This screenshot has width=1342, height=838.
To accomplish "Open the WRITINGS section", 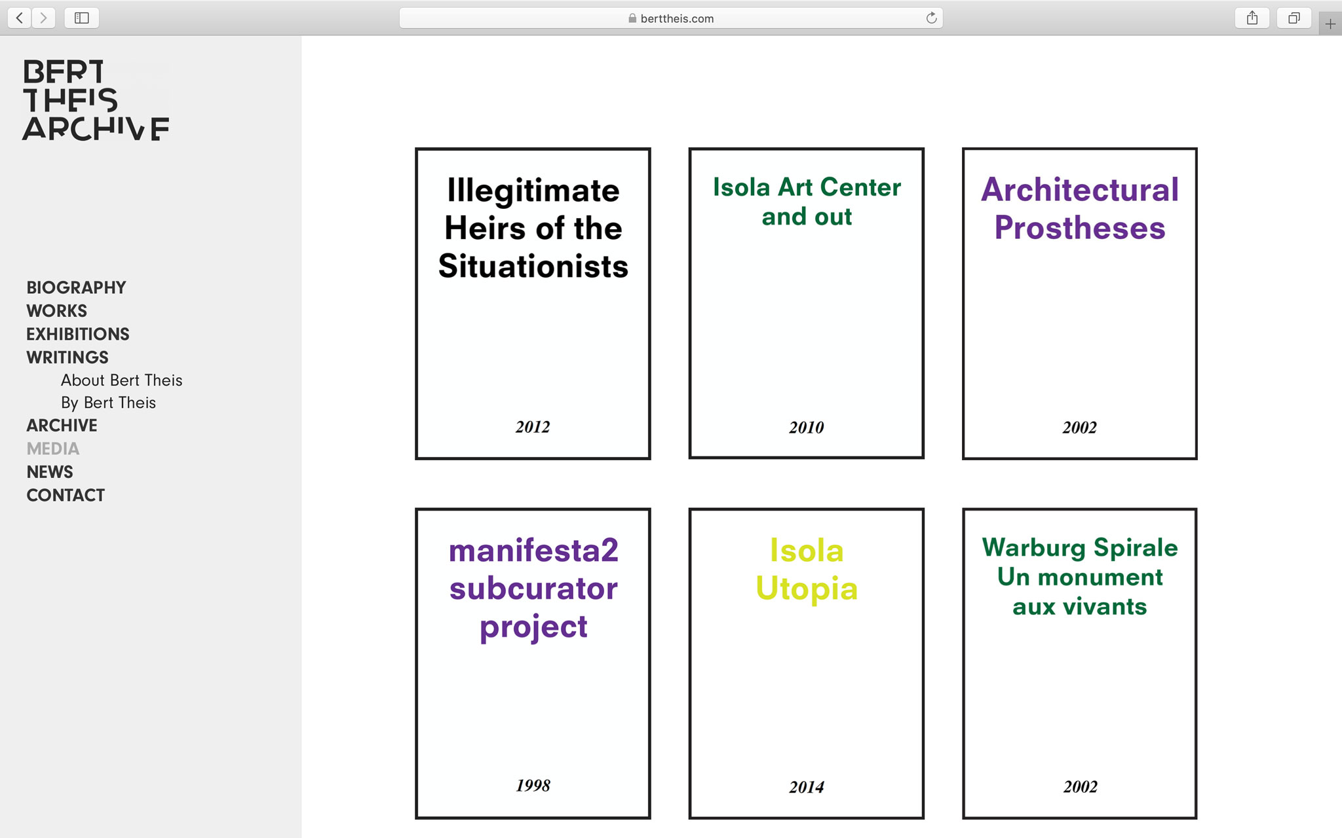I will pos(67,357).
